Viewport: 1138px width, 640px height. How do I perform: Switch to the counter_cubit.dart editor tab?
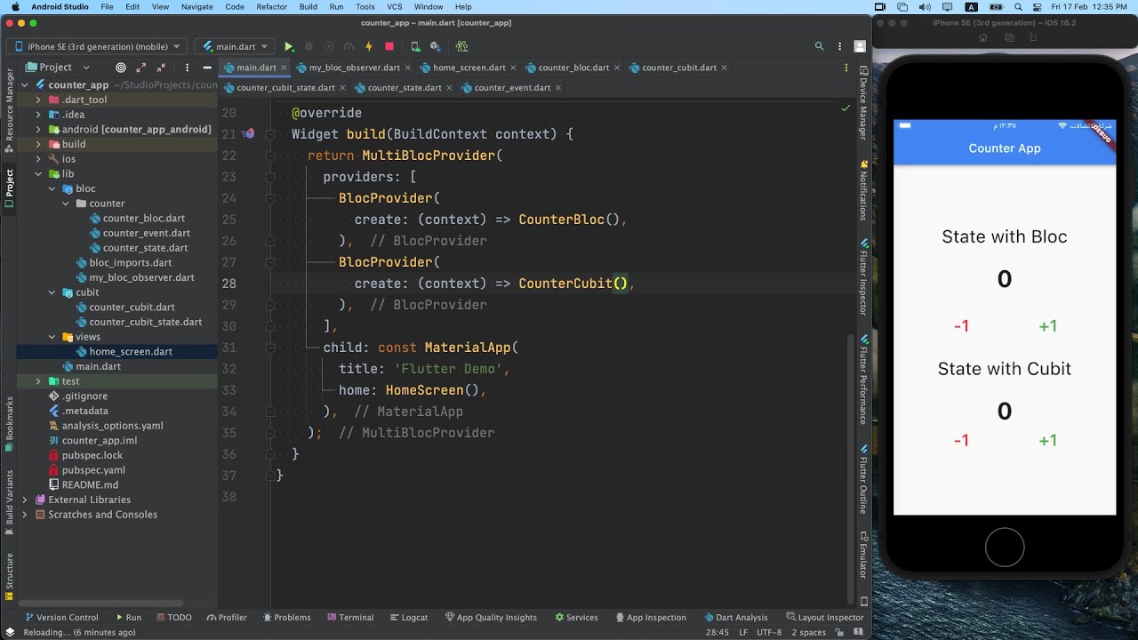tap(678, 68)
